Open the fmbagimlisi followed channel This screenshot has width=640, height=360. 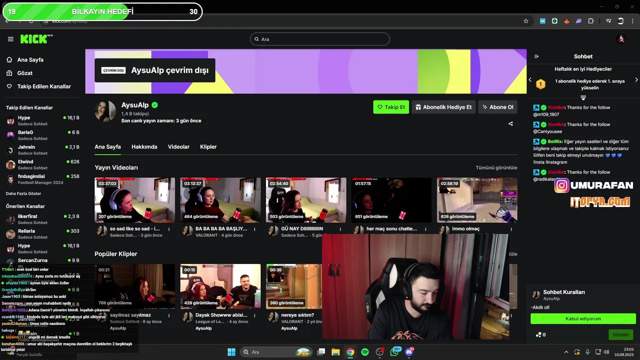[x=42, y=179]
